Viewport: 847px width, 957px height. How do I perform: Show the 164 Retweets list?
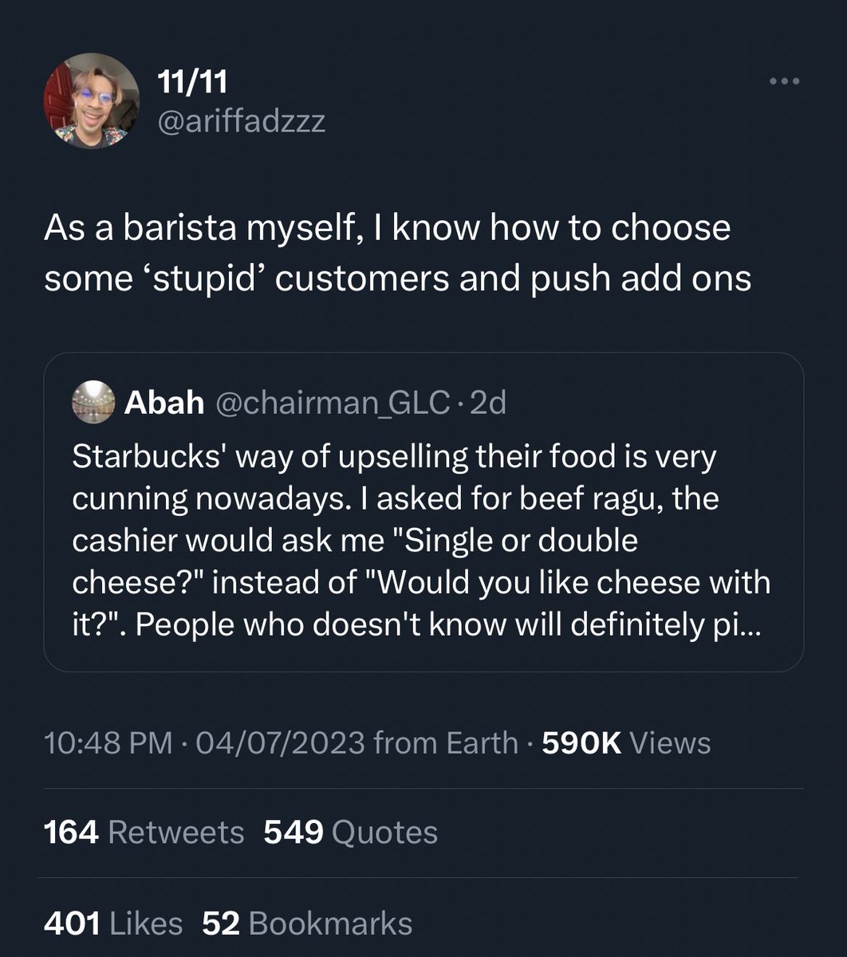pyautogui.click(x=144, y=833)
